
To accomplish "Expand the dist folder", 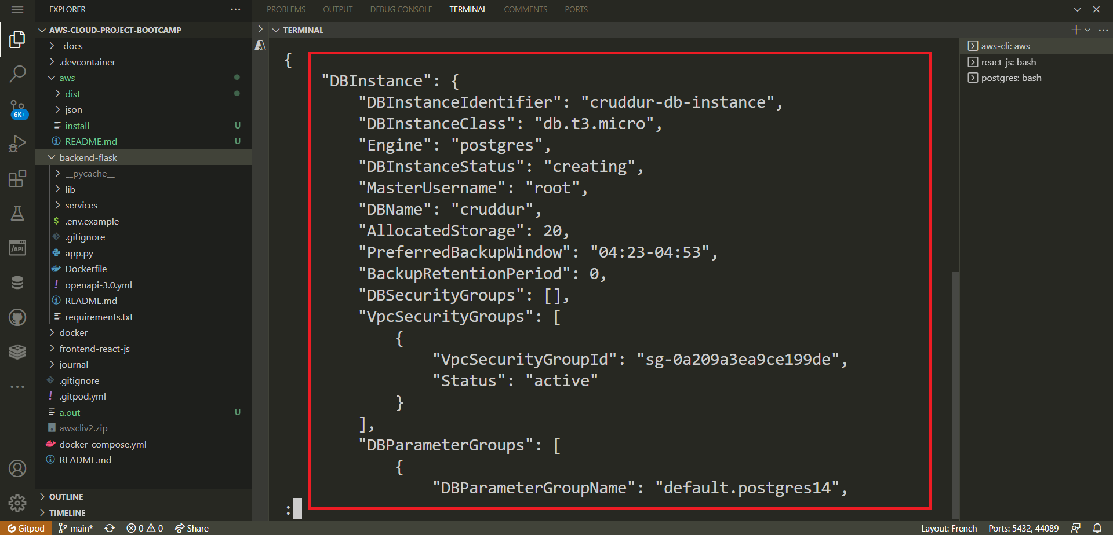I will [x=144, y=94].
